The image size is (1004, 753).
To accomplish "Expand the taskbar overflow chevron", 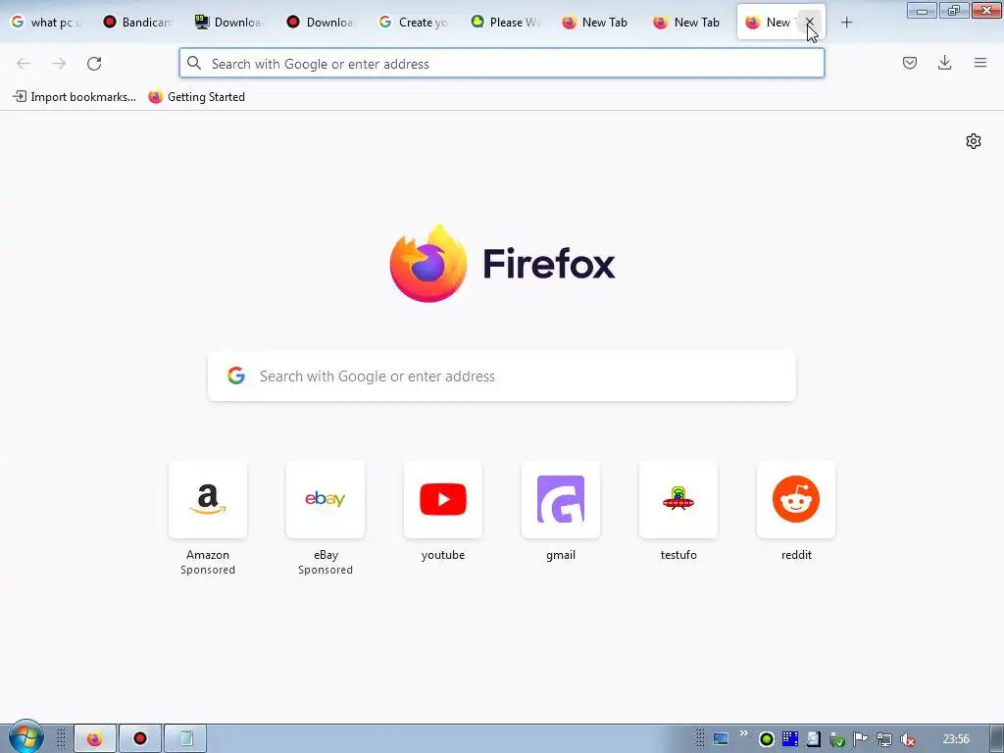I will [743, 733].
